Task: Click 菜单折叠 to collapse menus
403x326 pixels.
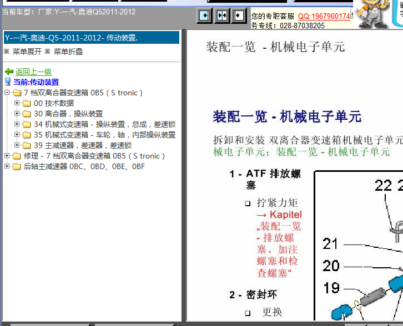Action: pyautogui.click(x=68, y=52)
